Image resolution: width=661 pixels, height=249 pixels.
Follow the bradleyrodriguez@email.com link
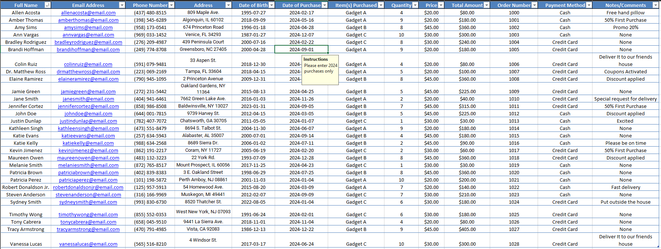tap(88, 42)
